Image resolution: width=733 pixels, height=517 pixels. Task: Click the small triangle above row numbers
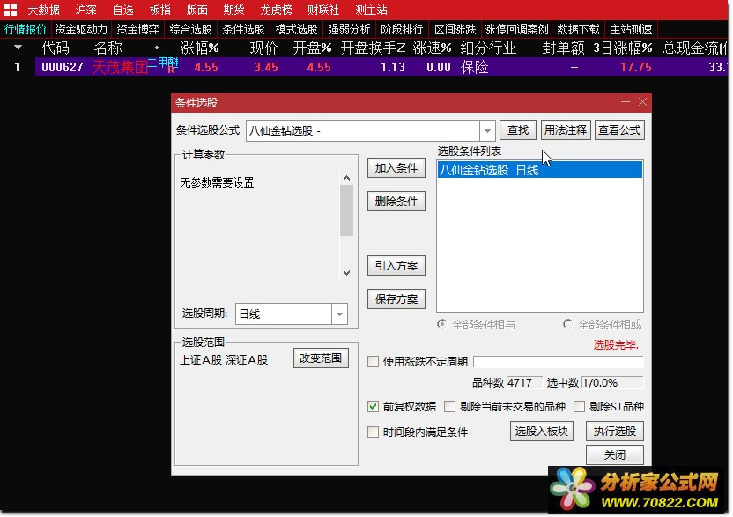pyautogui.click(x=19, y=48)
